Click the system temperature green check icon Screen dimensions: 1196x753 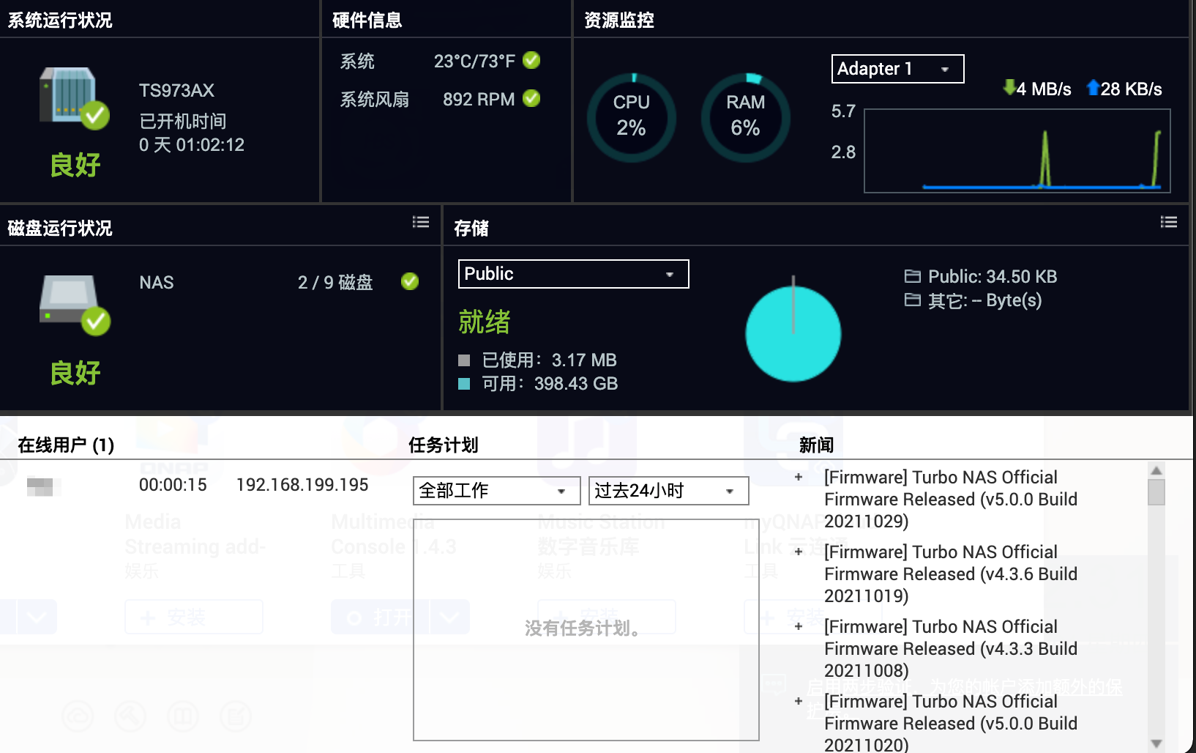(532, 61)
